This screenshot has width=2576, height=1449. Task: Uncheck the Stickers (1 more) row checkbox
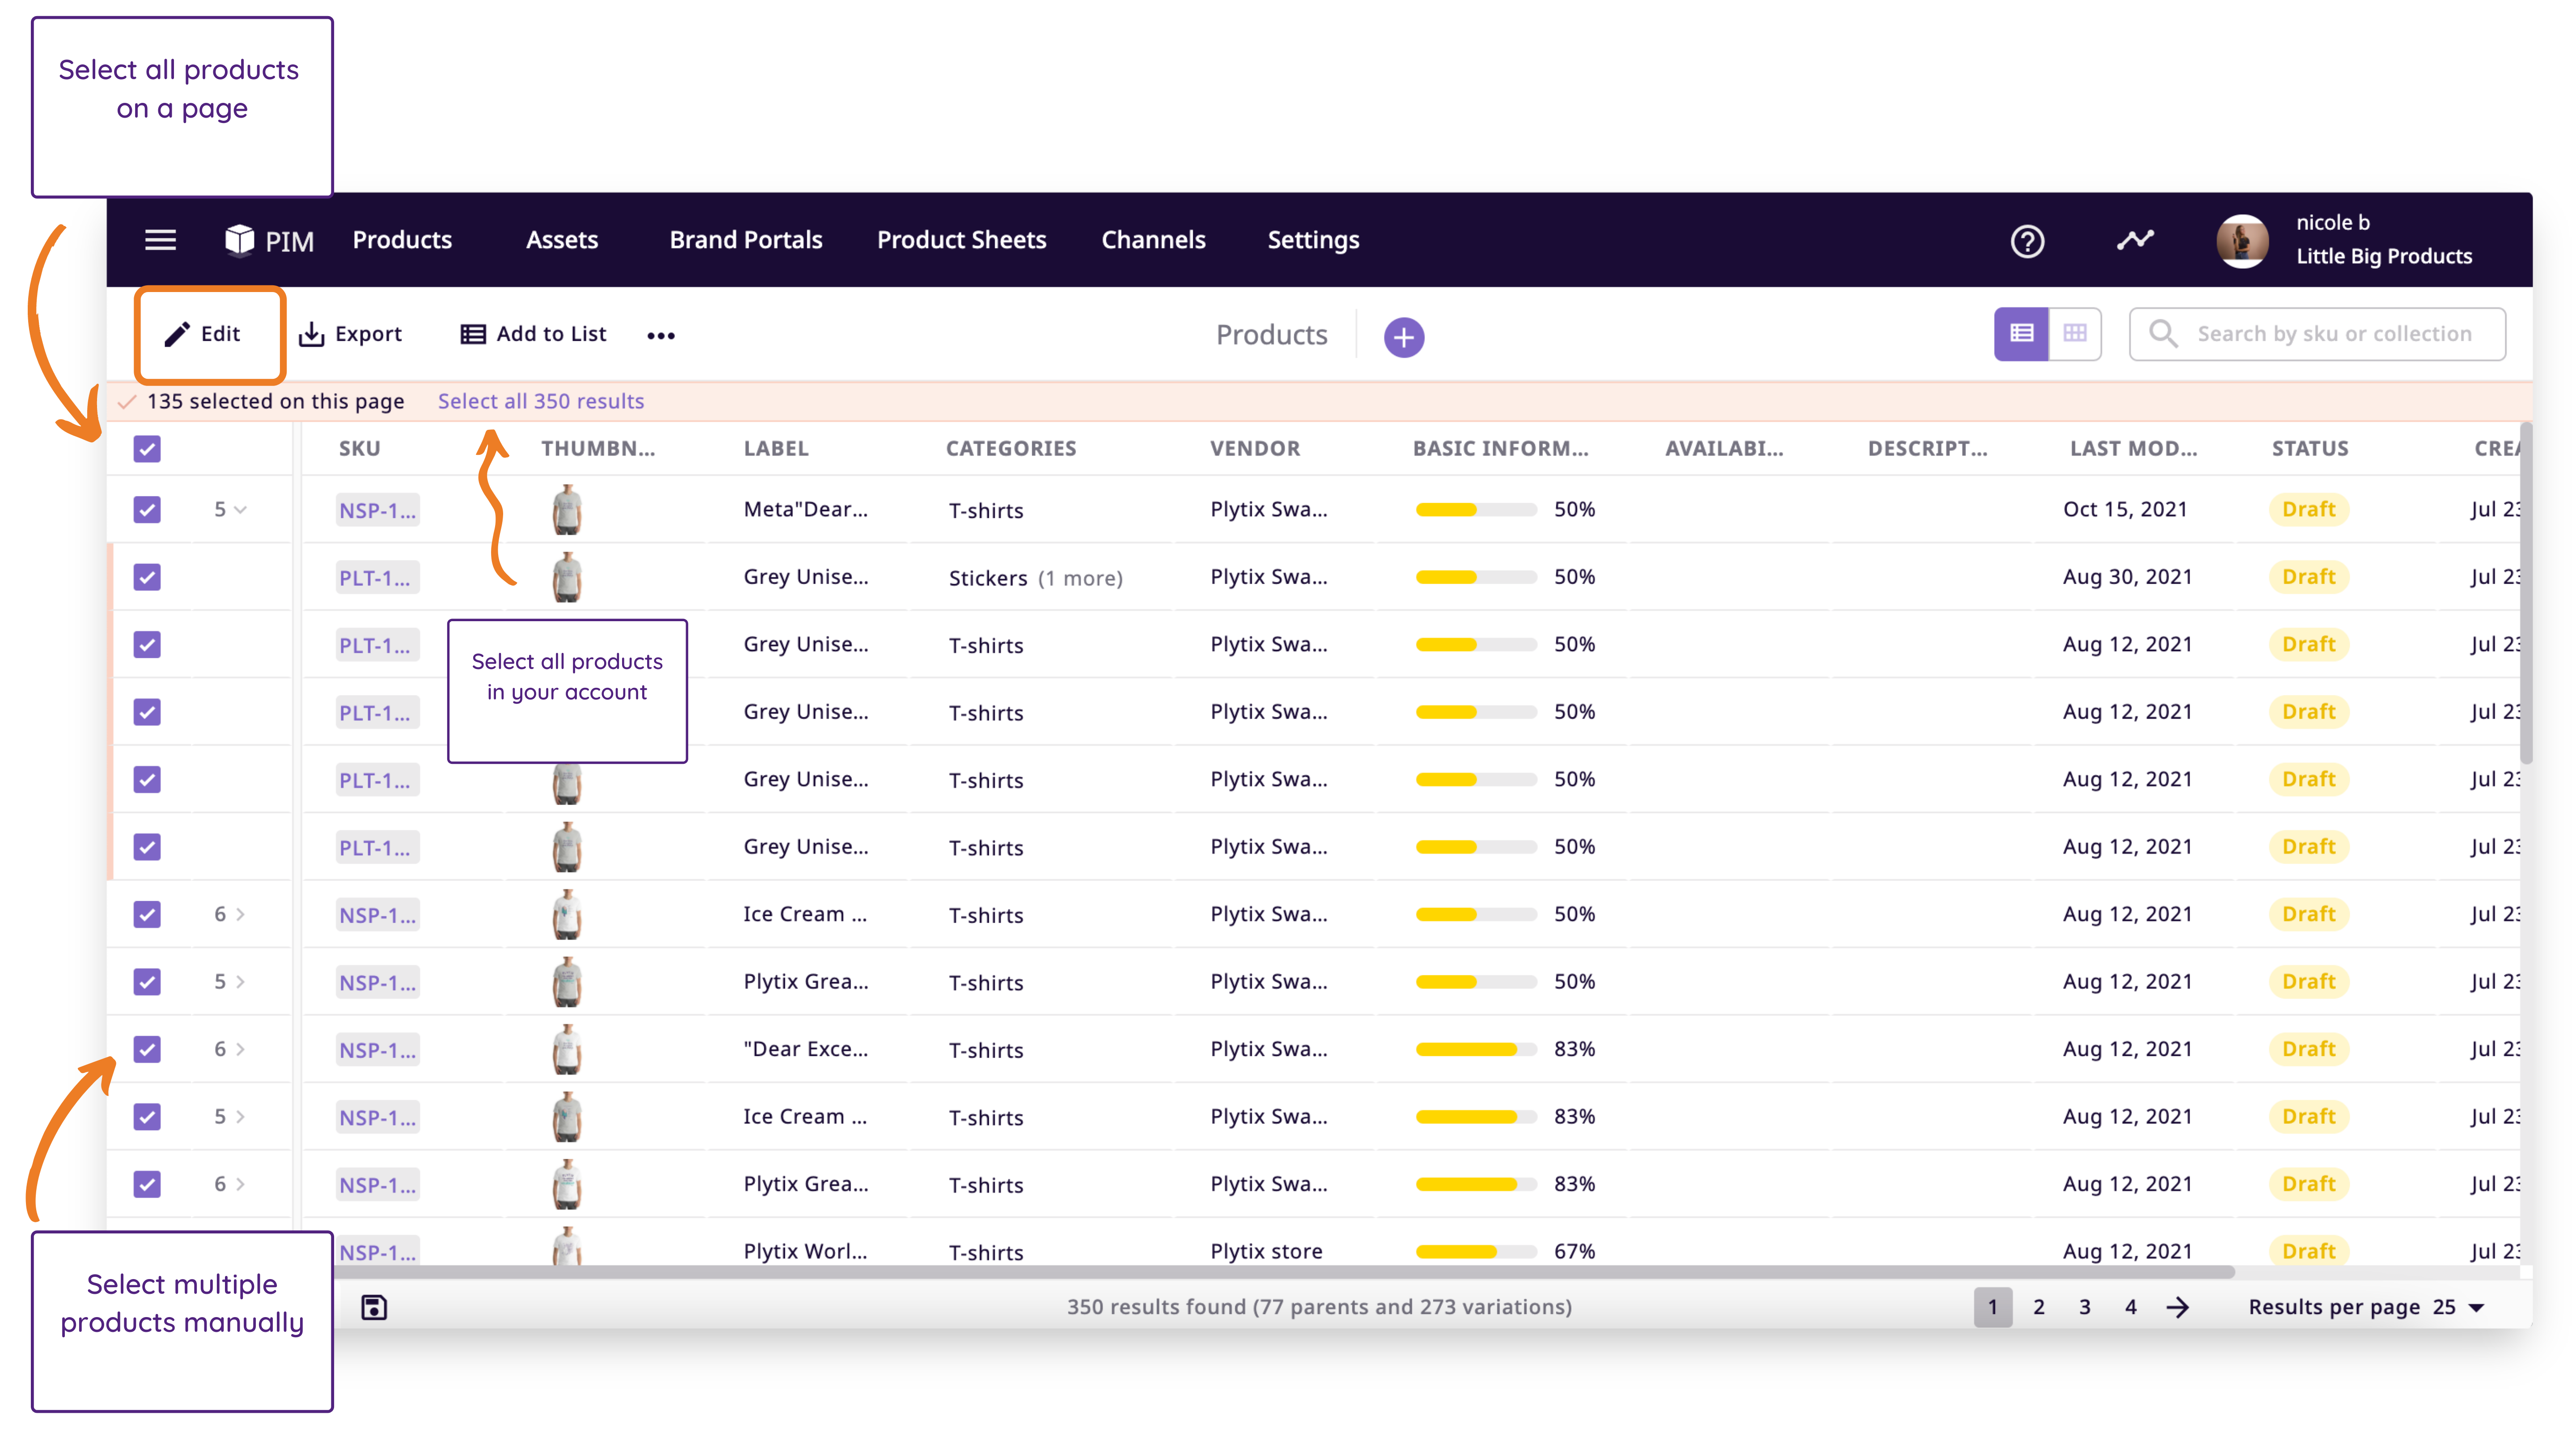tap(147, 577)
